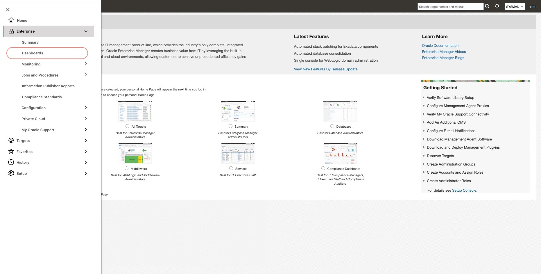Click the search target names input field
Screen dimensions: 541x274
[450, 7]
